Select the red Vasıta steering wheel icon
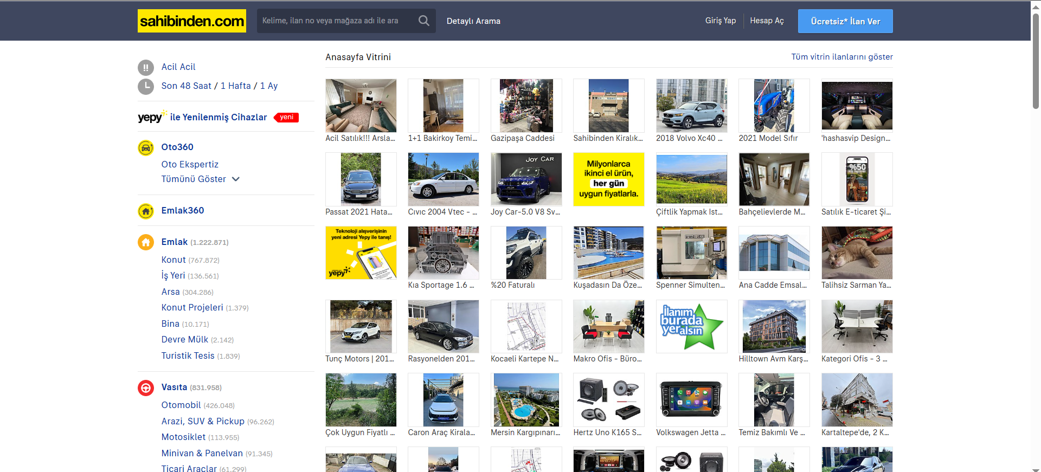The width and height of the screenshot is (1041, 472). tap(145, 387)
